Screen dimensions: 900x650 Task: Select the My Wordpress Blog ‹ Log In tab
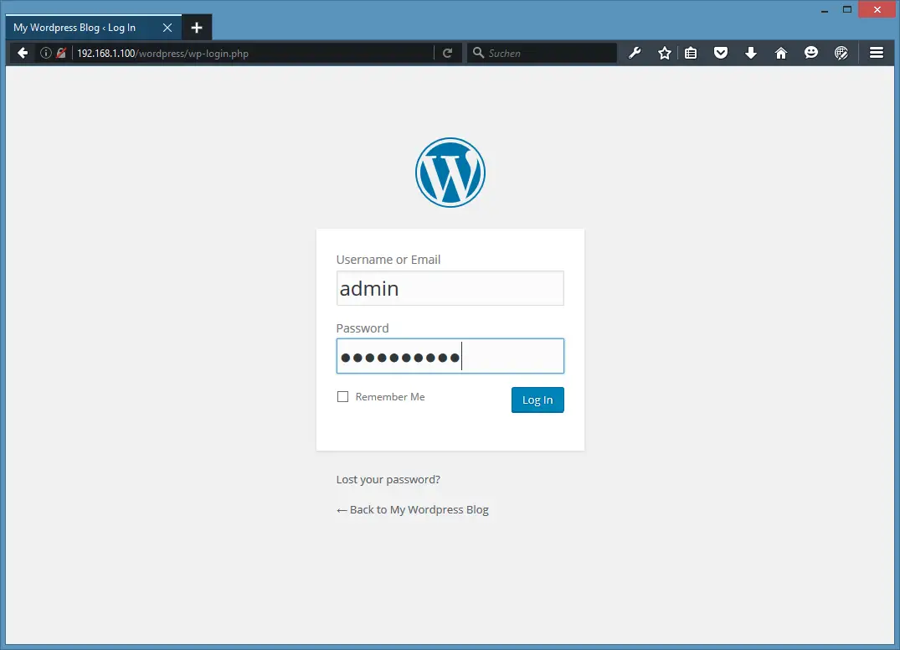click(x=94, y=27)
